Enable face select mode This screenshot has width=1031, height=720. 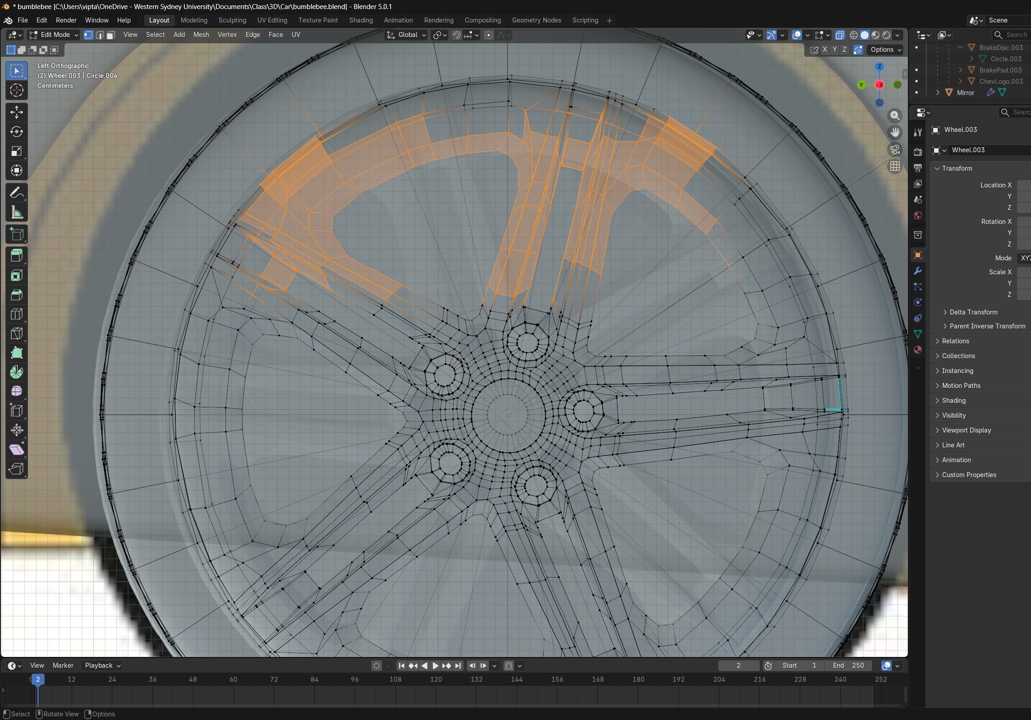tap(111, 35)
